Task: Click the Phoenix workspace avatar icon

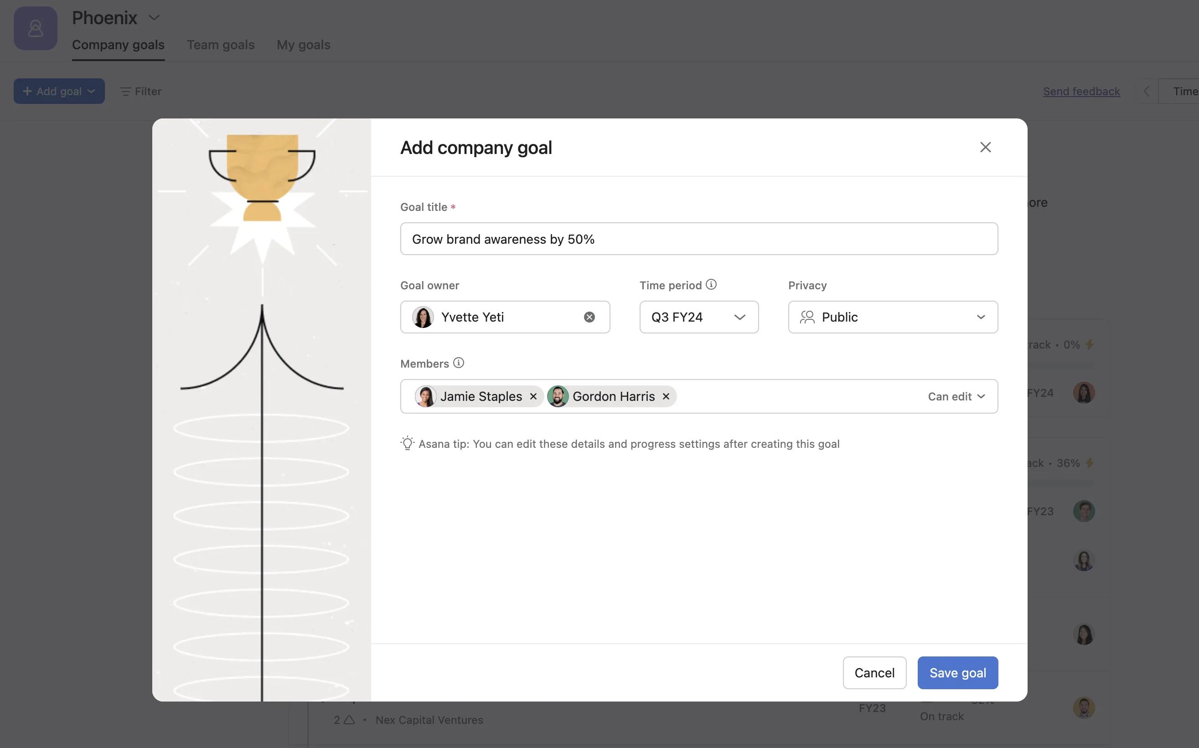Action: (35, 28)
